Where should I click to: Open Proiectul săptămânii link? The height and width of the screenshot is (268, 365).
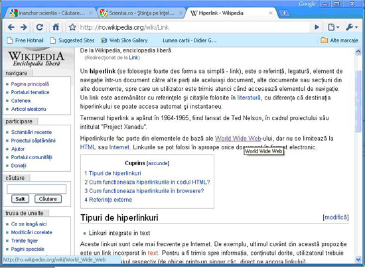tap(33, 141)
